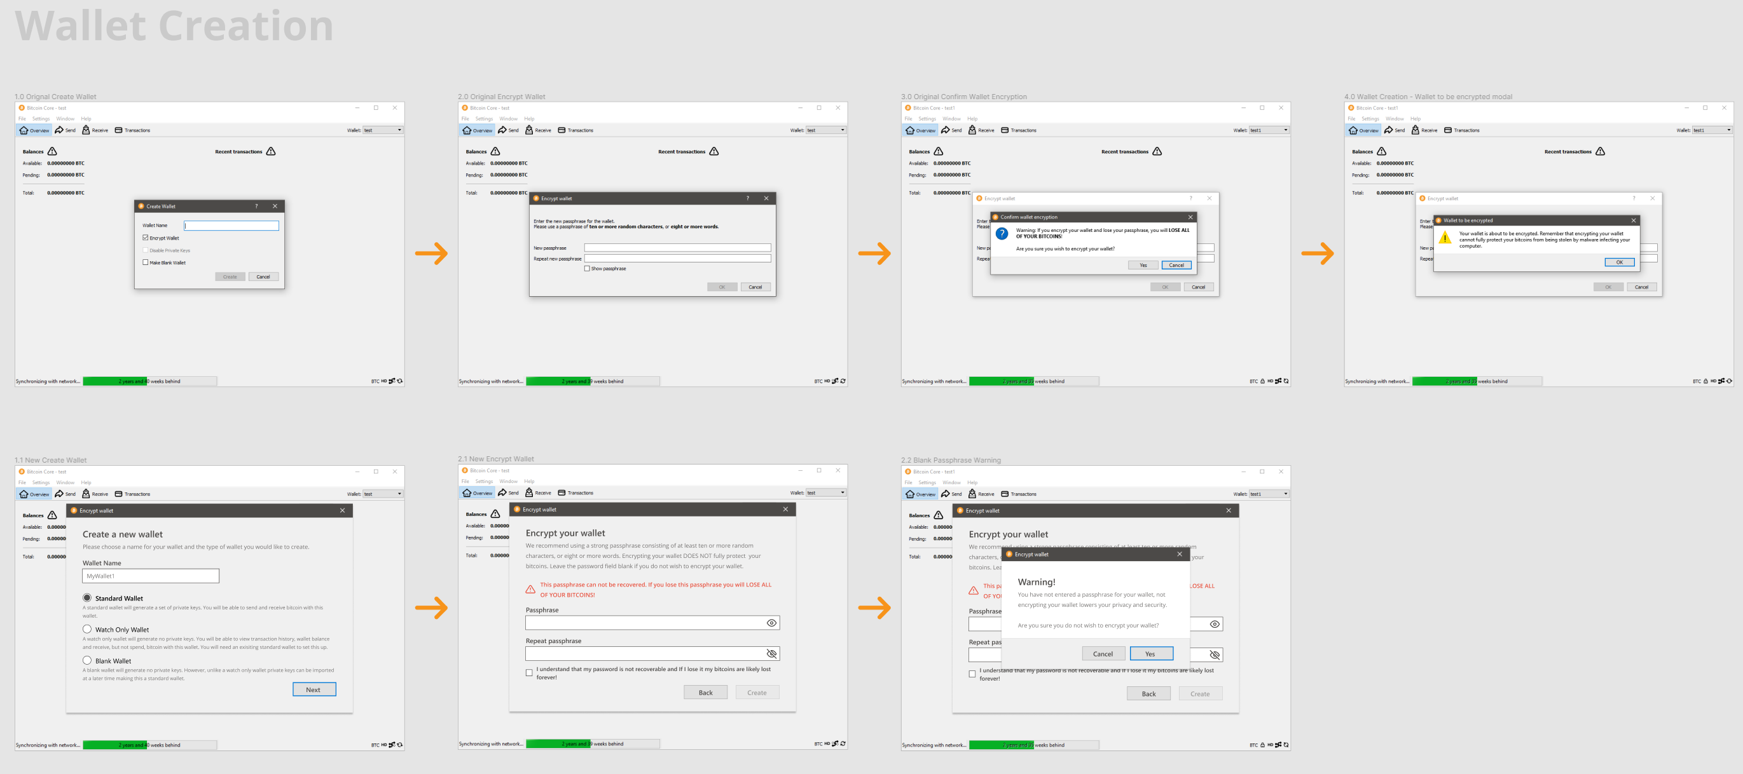Image resolution: width=1743 pixels, height=774 pixels.
Task: Click the Back button in encrypt wallet
Action: 705,692
